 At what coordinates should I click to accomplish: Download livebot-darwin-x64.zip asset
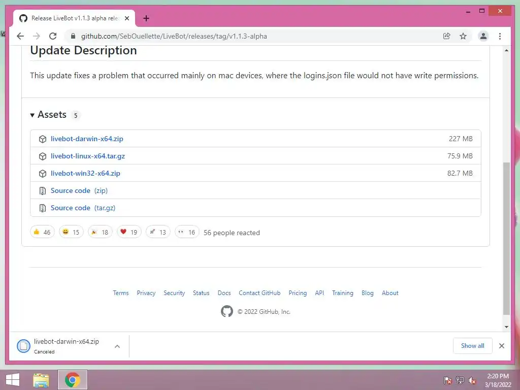(x=87, y=139)
